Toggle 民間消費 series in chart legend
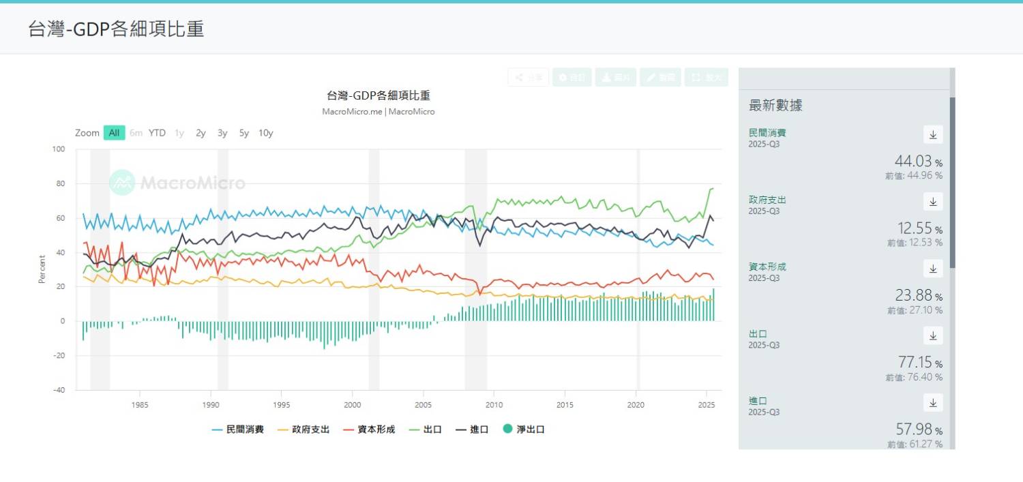 coord(238,430)
